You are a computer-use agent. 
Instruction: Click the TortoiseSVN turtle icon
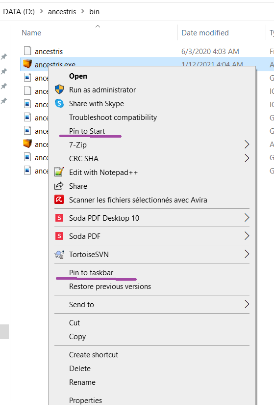pyautogui.click(x=59, y=255)
